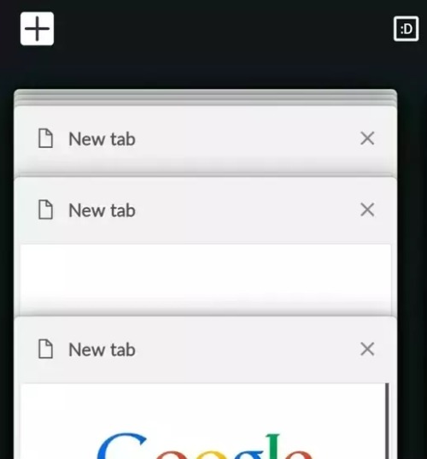Close the middle New tab card
Screen dimensions: 427x459
click(x=367, y=209)
